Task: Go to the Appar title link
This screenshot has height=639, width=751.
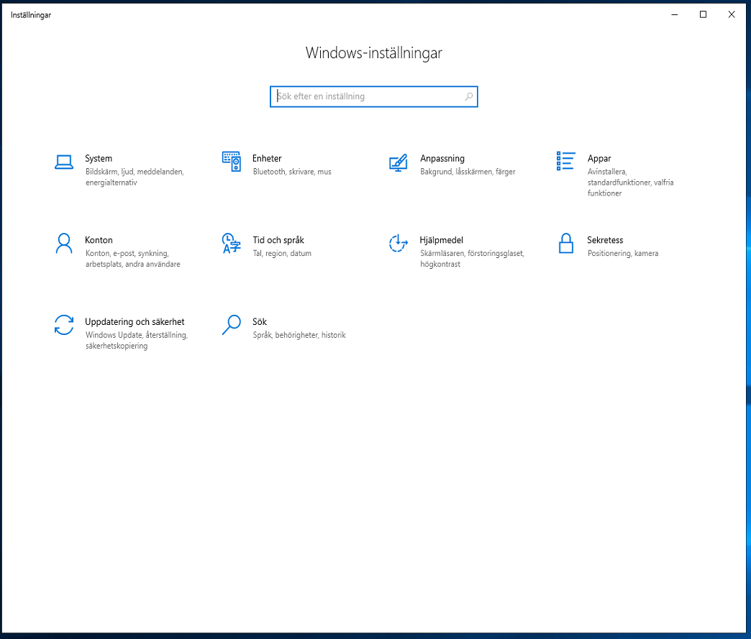Action: point(599,159)
